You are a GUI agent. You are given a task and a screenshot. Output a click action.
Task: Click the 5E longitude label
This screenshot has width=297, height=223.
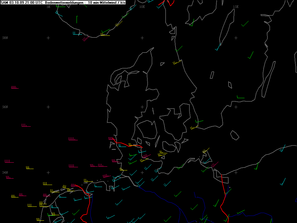tap(48, 7)
